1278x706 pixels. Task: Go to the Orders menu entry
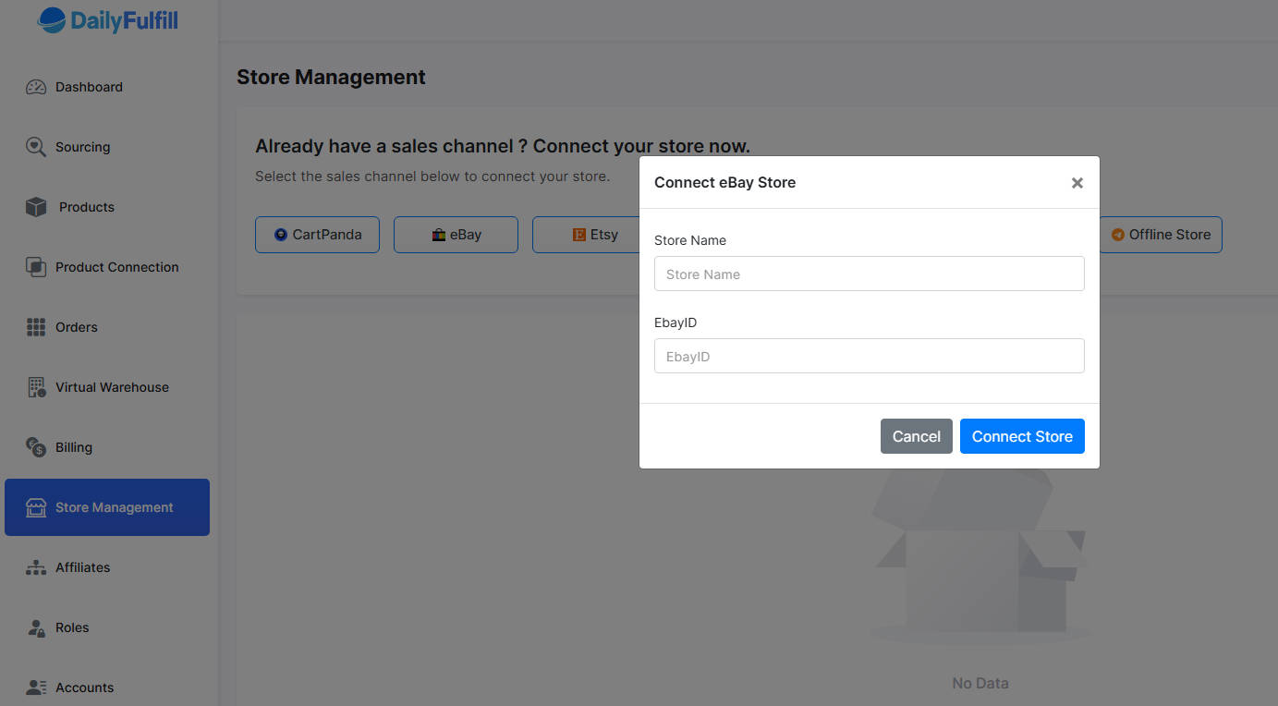point(76,327)
